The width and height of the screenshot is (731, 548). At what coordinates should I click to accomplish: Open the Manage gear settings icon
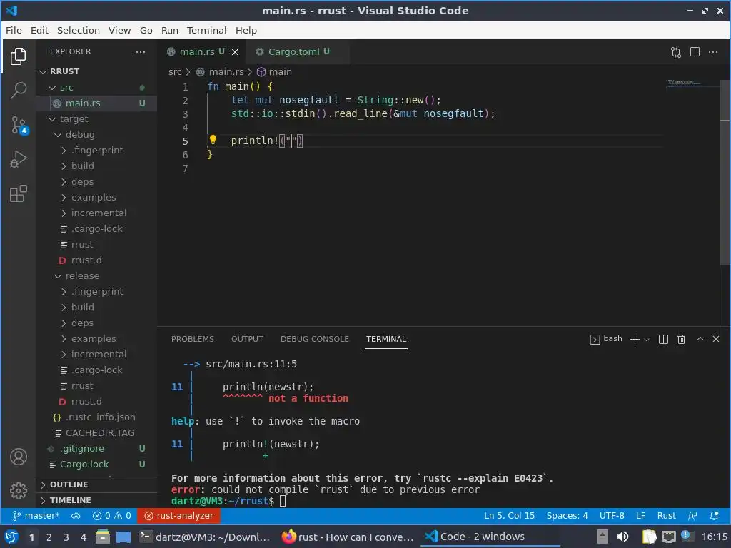tap(18, 491)
